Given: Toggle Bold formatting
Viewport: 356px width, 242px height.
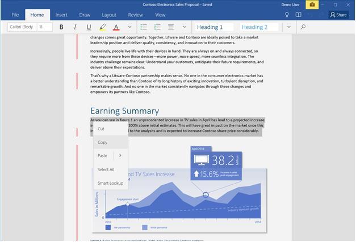Looking at the screenshot, I should point(61,27).
